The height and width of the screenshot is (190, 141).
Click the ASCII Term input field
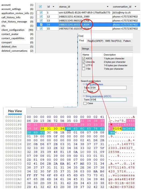click(108, 100)
